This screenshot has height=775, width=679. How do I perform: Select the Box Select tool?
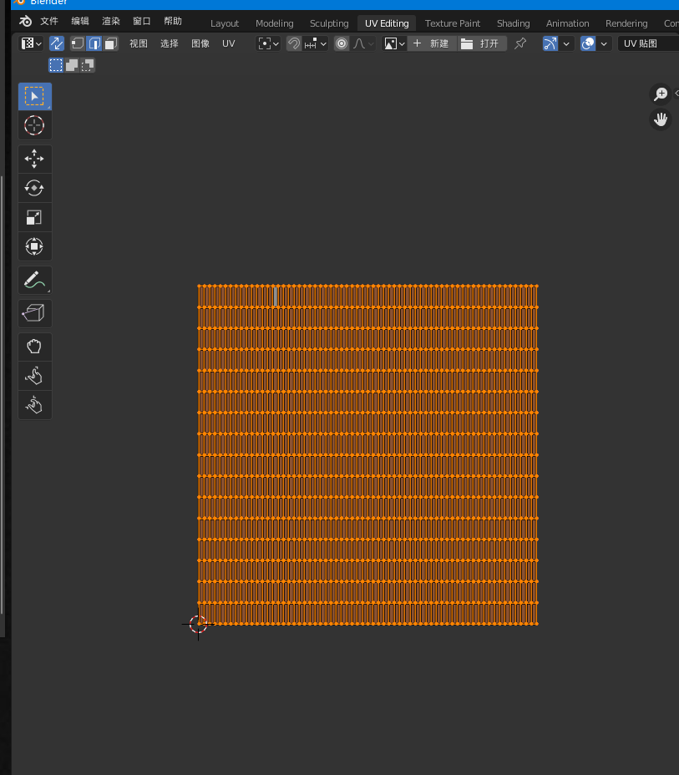tap(34, 96)
